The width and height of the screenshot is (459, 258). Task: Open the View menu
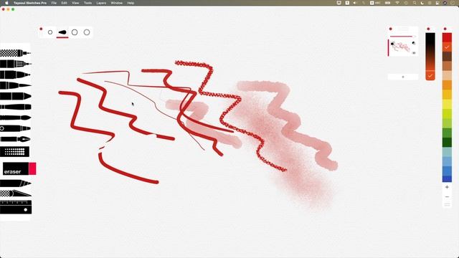point(75,3)
